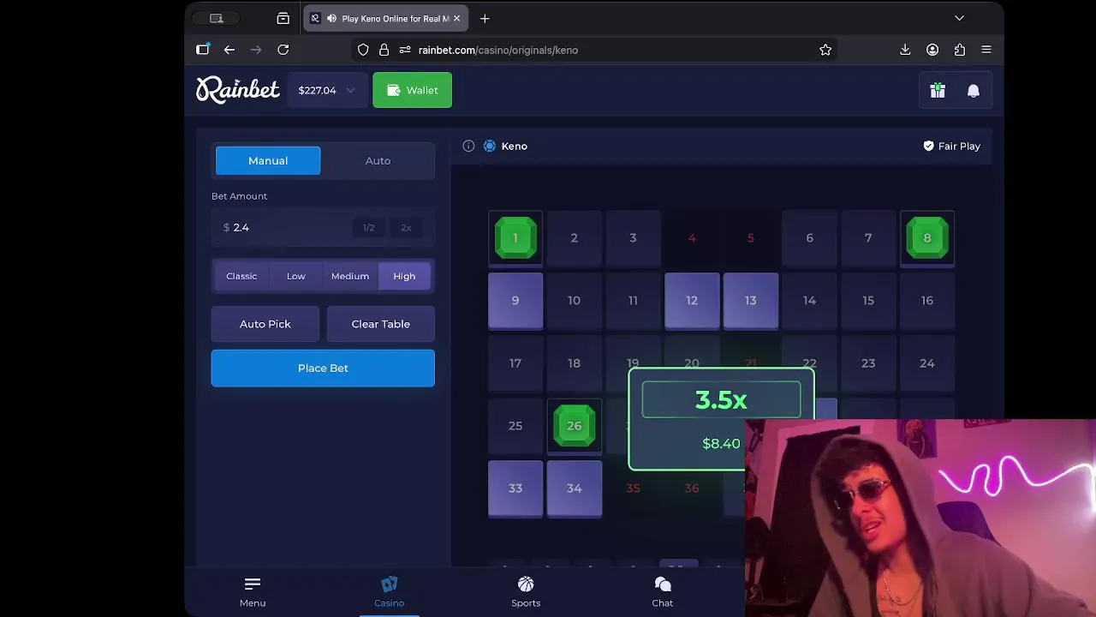The image size is (1096, 617).
Task: Open a new browser tab
Action: (x=485, y=18)
